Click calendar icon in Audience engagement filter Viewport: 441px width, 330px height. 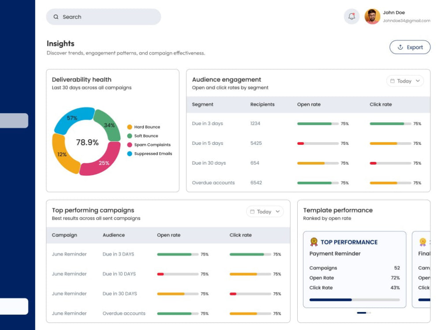coord(392,81)
